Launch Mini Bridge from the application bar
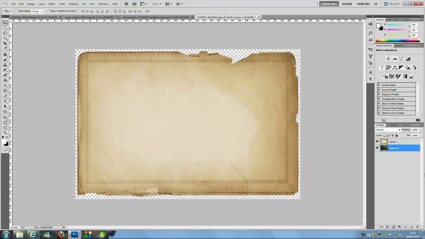The height and width of the screenshot is (239, 425). pos(134,4)
